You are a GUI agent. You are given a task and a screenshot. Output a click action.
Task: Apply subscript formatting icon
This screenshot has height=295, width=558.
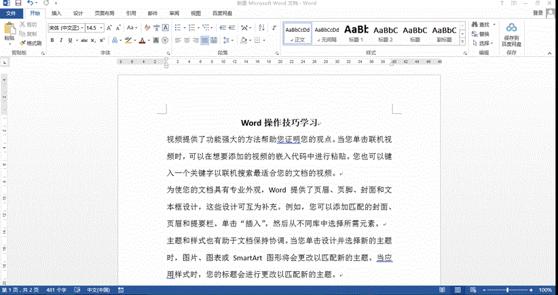94,41
